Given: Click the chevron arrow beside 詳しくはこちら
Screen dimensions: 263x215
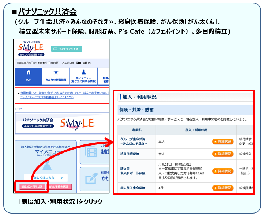Looking at the screenshot, I should (62, 178).
